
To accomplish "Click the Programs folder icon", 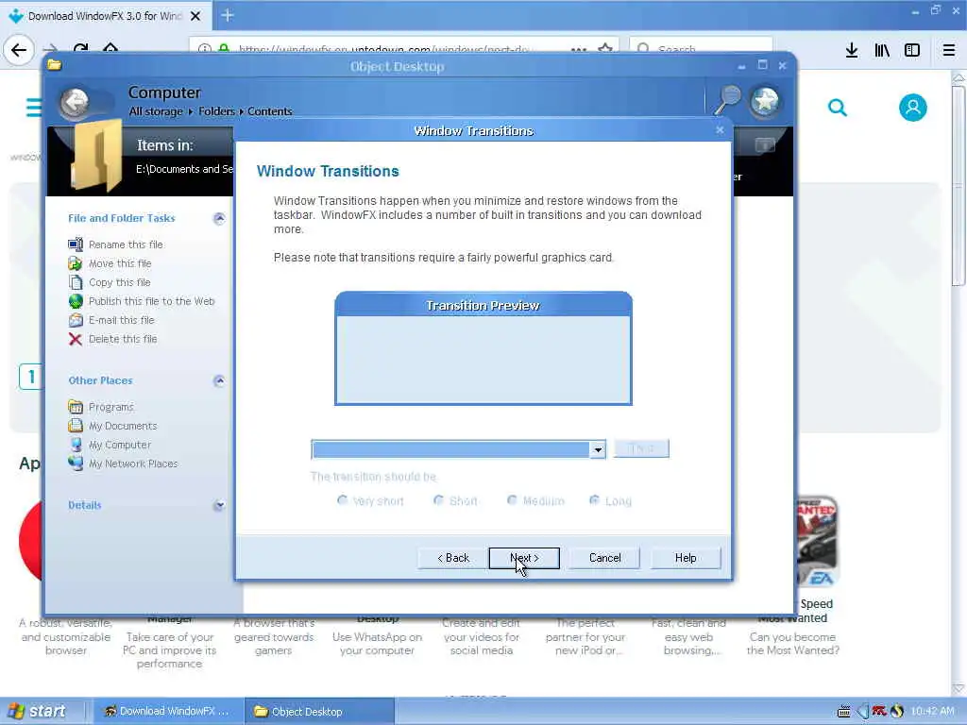I will click(x=76, y=407).
